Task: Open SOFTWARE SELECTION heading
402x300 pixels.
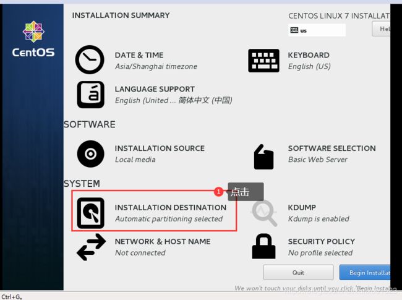Action: pyautogui.click(x=331, y=148)
